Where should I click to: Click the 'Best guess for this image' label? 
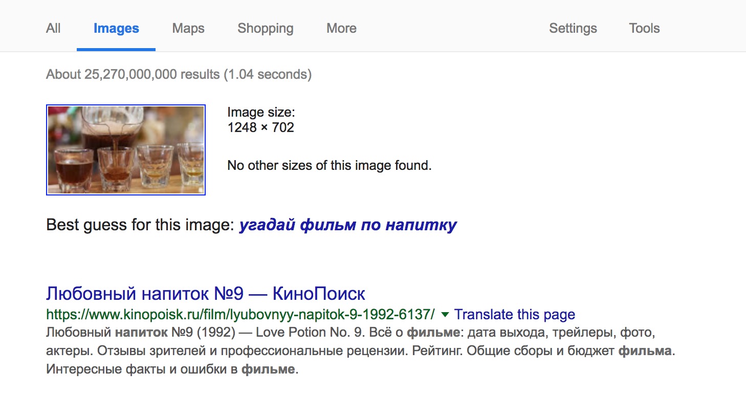140,225
